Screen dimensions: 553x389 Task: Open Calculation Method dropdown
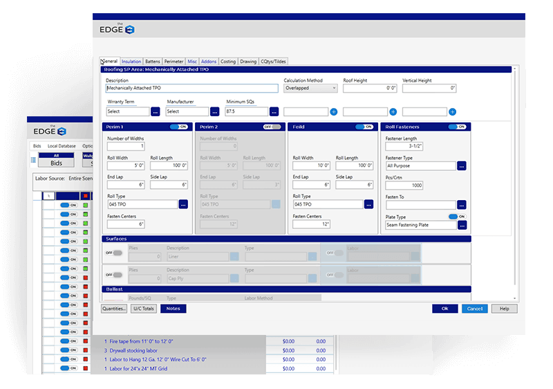pos(310,88)
